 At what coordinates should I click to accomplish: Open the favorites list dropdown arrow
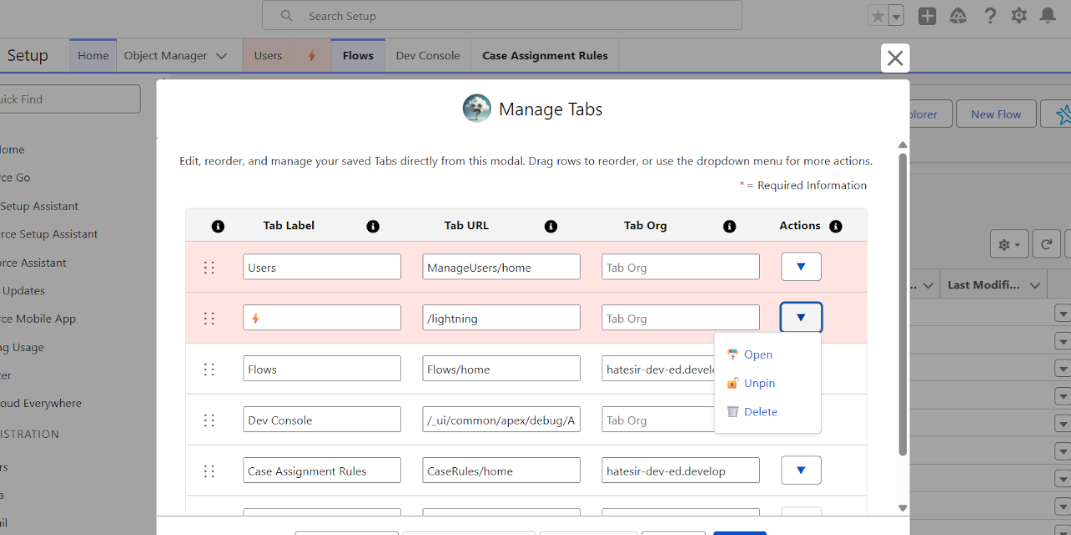pyautogui.click(x=896, y=16)
